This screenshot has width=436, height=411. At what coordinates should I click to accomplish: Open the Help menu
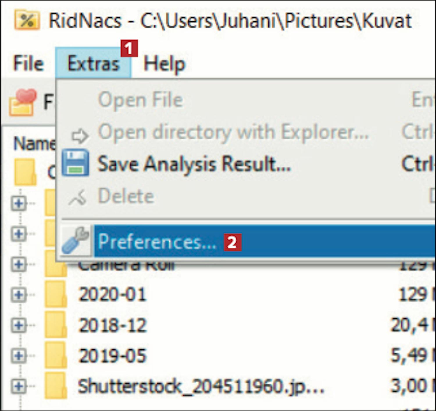click(164, 63)
